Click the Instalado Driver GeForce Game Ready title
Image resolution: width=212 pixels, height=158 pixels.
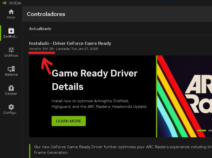coord(70,43)
